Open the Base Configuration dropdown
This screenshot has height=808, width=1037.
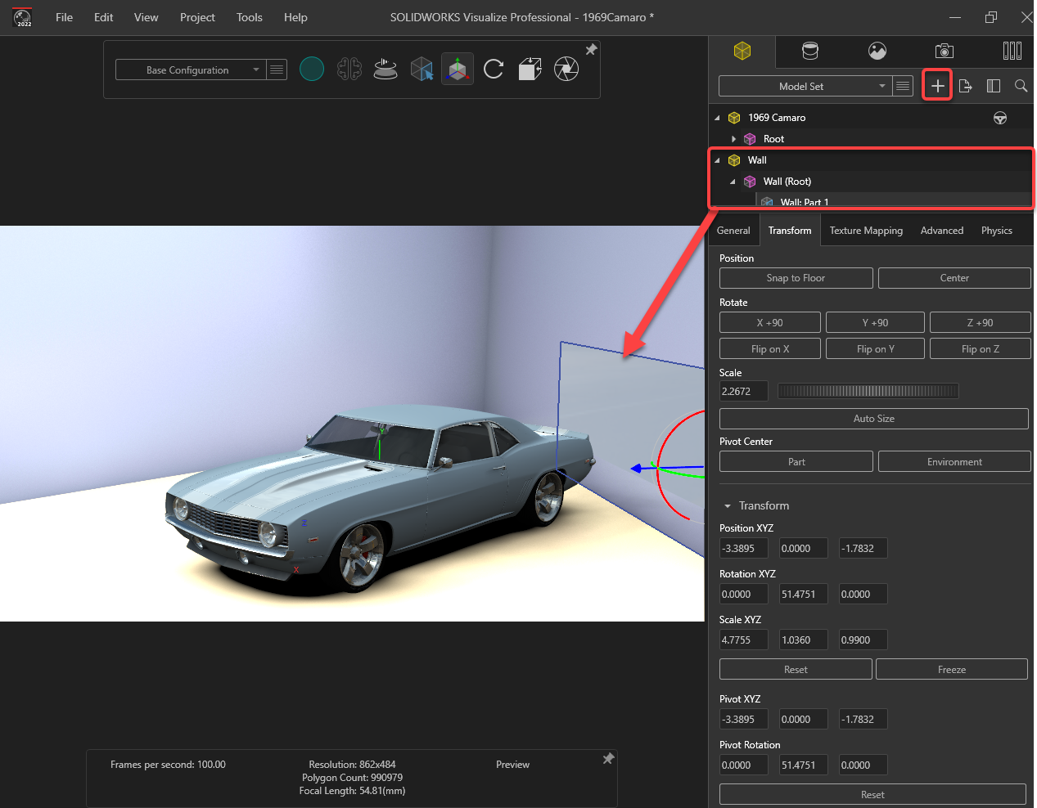point(255,70)
